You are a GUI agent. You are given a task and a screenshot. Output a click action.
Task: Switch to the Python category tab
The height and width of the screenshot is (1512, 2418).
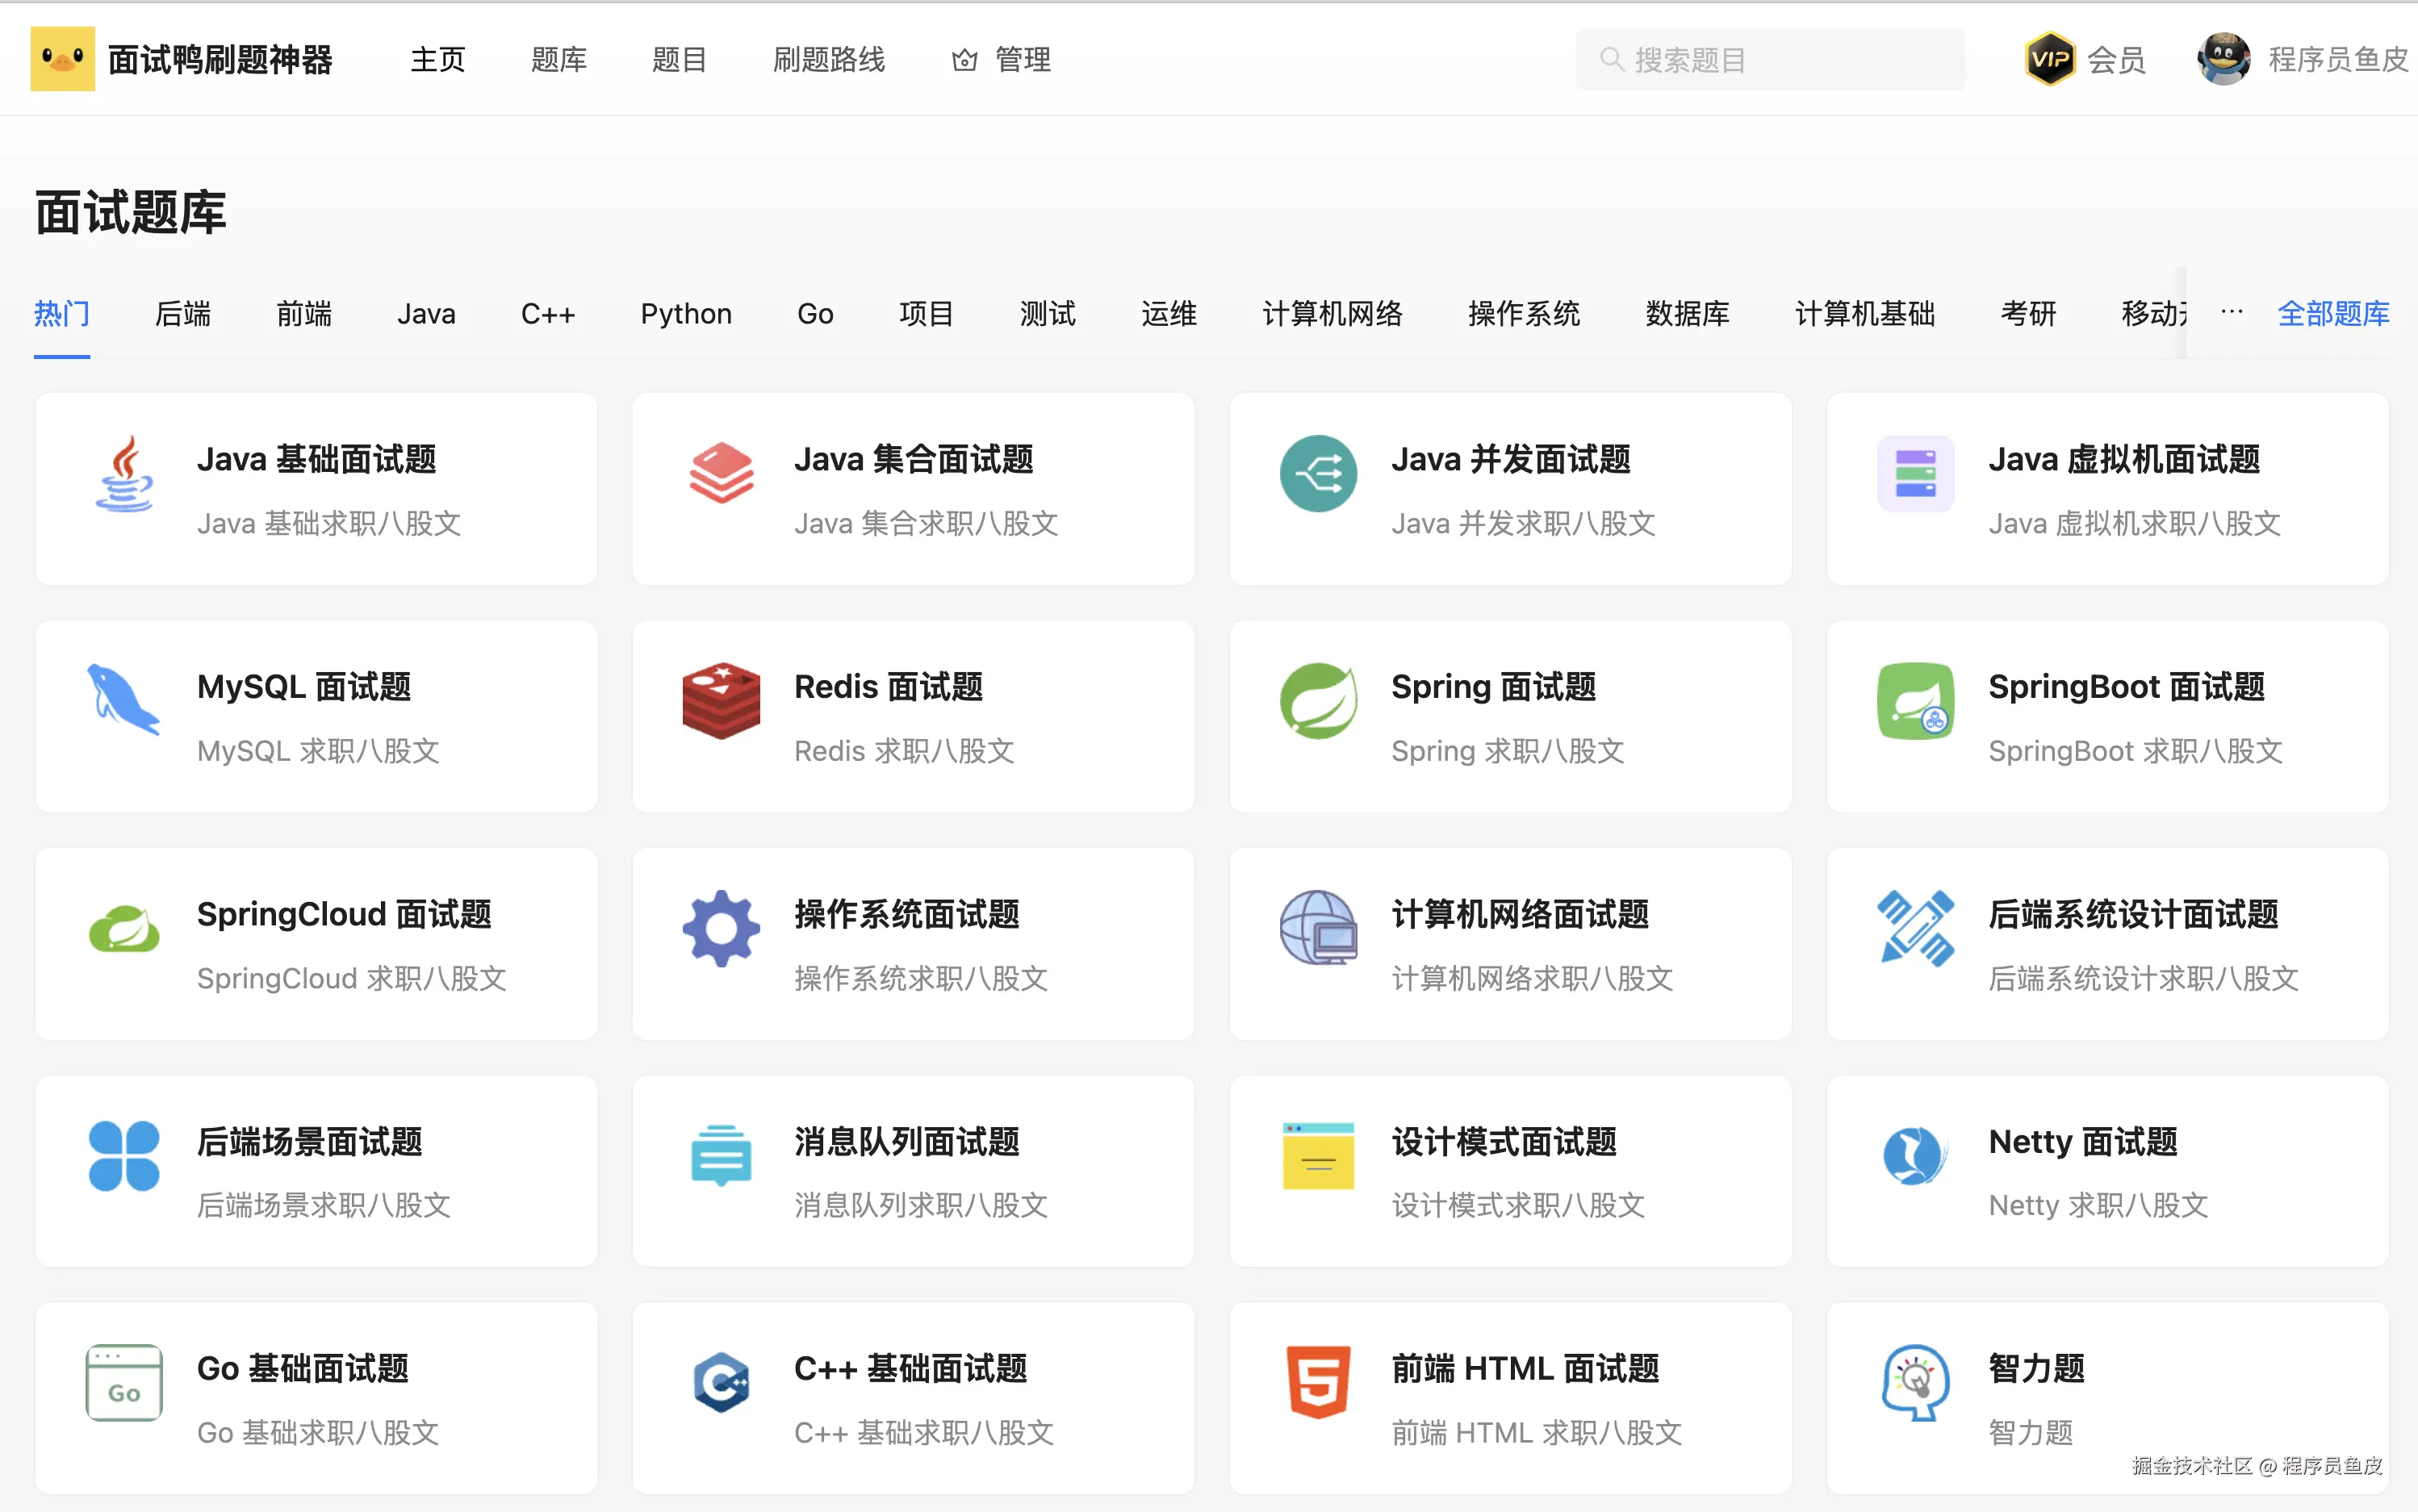point(686,313)
